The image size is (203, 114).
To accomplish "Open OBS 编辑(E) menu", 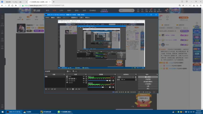I will (53, 17).
